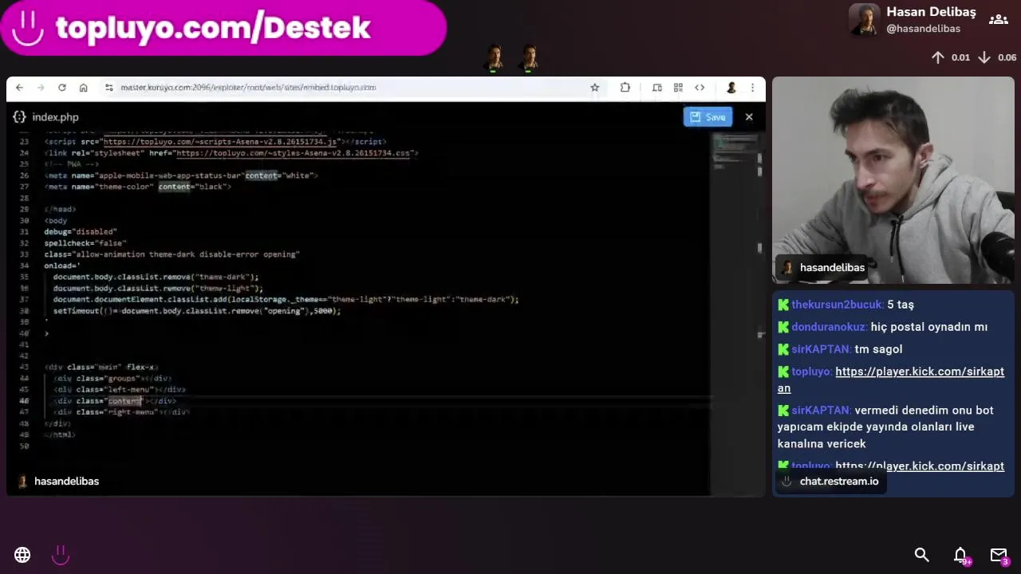Click the first small viewer avatar
This screenshot has height=574, width=1021.
tap(495, 57)
